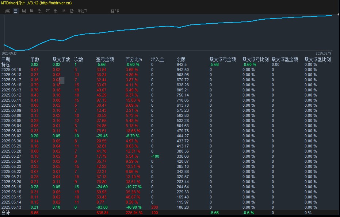The width and height of the screenshot is (340, 217).
Task: Switch to the 综 summary tab
Action: [x=8, y=11]
